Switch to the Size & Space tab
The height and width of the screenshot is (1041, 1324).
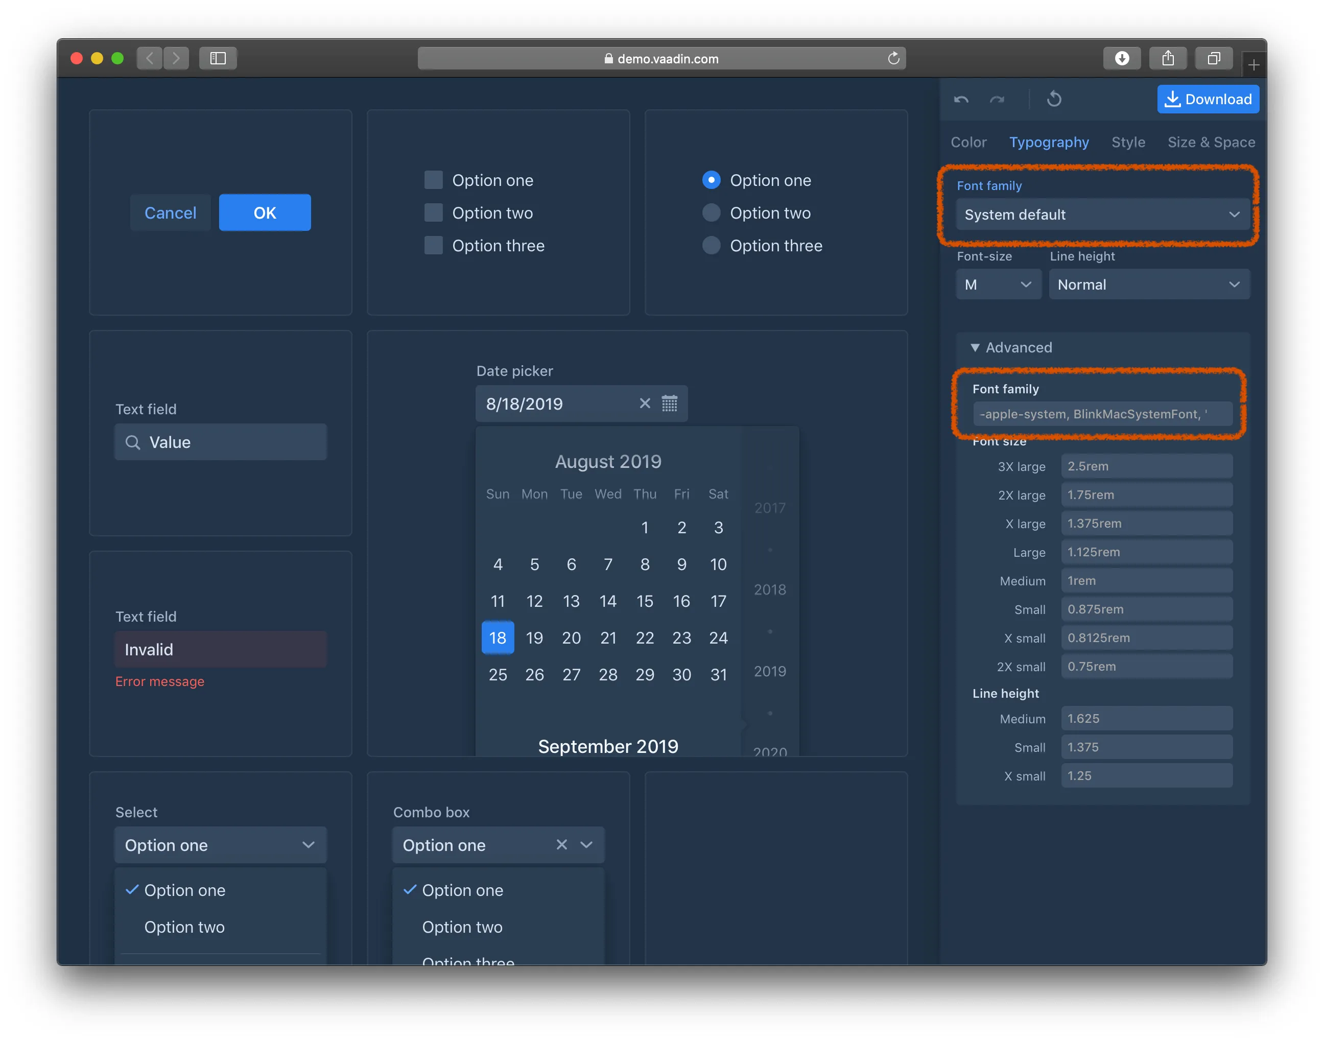tap(1211, 142)
